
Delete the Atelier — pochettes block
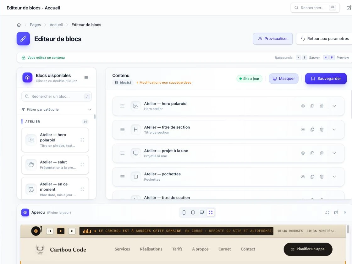click(322, 177)
